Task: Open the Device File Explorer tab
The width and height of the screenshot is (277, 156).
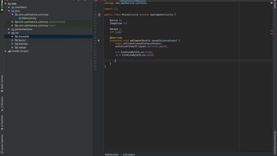Action: [275, 143]
